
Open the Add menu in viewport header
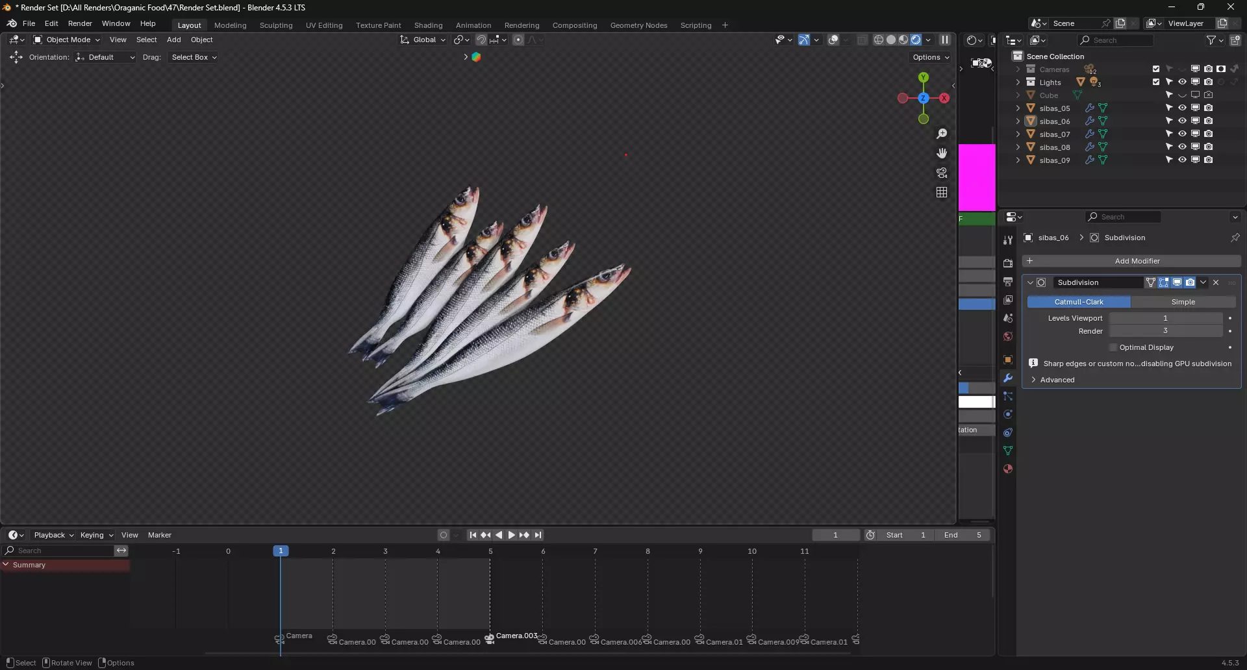click(173, 40)
